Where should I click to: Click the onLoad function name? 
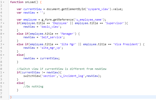[30, 2]
